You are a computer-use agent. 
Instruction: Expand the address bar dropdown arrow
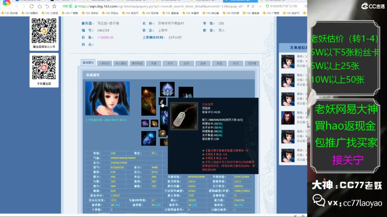[260, 6]
